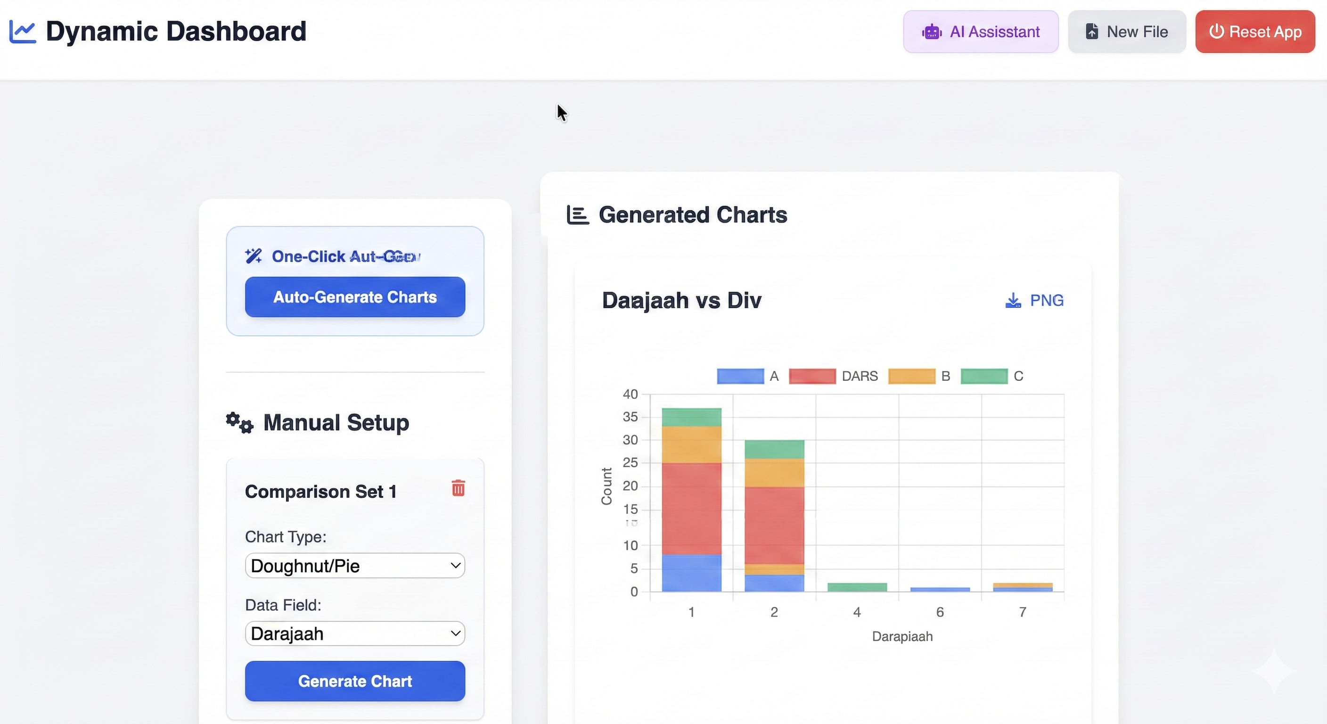Click the sparkle icon in One-Click Auto-Gen header
Viewport: 1327px width, 724px height.
(253, 256)
